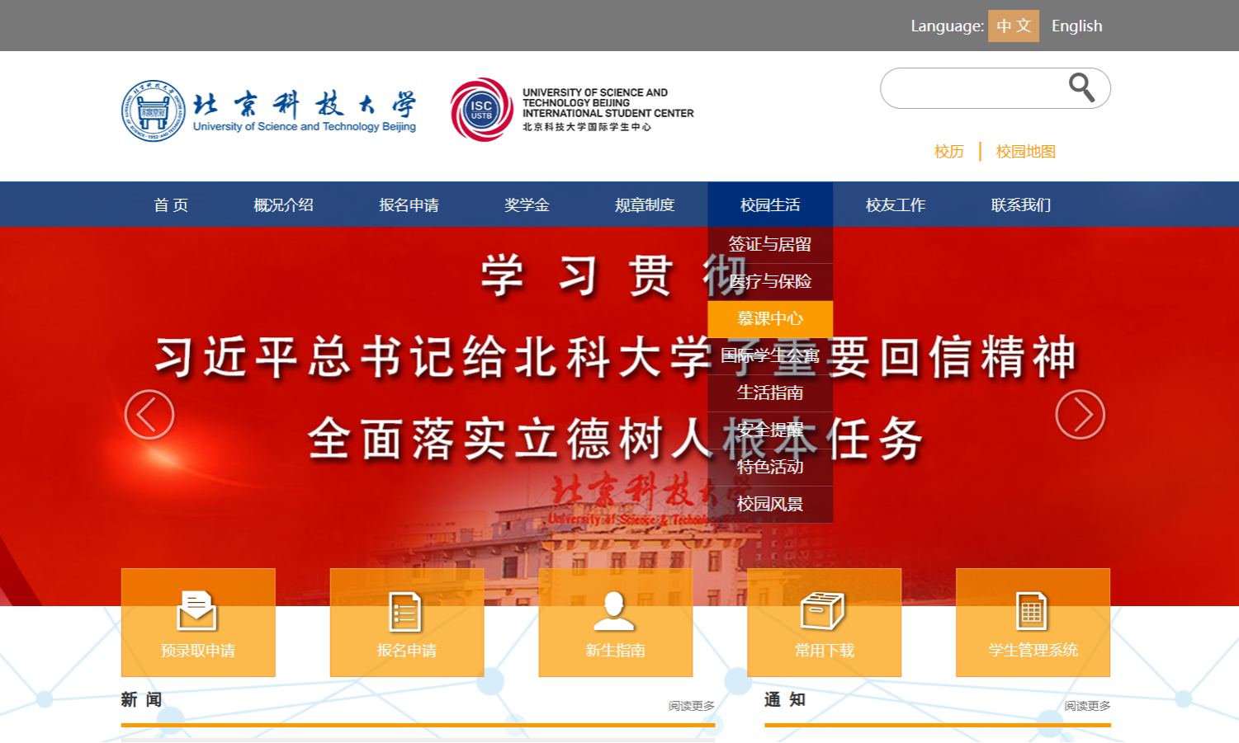1239x743 pixels.
Task: Click the ISC USTB international center logo
Action: [482, 110]
